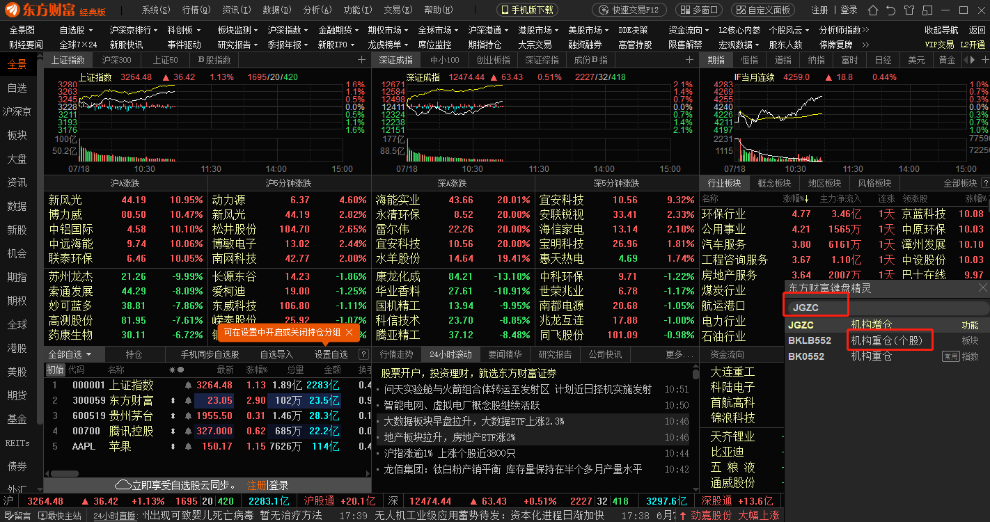This screenshot has width=990, height=522.
Task: Expand the 宏观数据 dropdown
Action: click(x=739, y=45)
